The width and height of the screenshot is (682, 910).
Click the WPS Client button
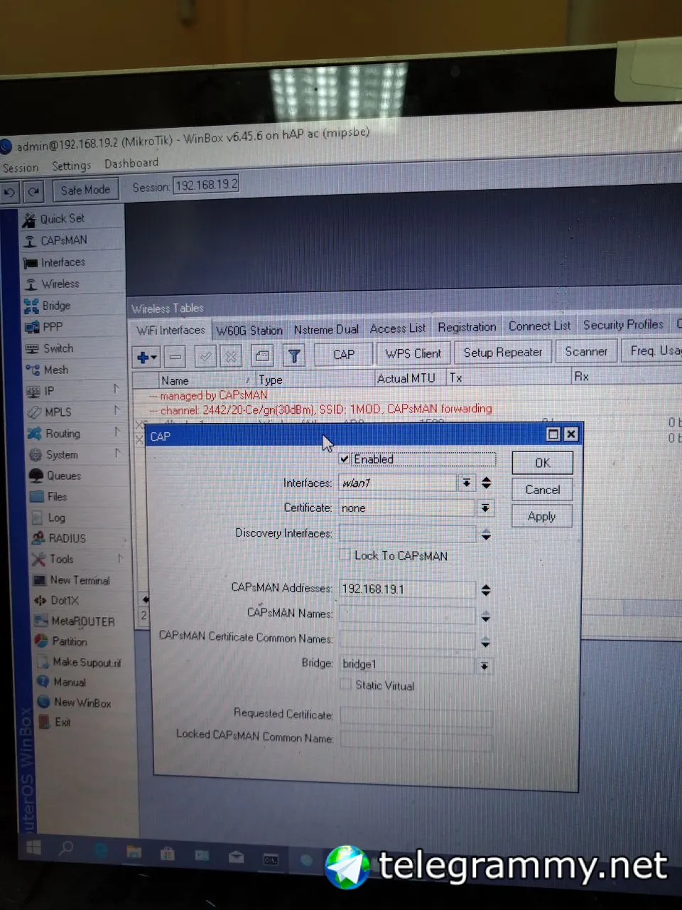click(413, 353)
